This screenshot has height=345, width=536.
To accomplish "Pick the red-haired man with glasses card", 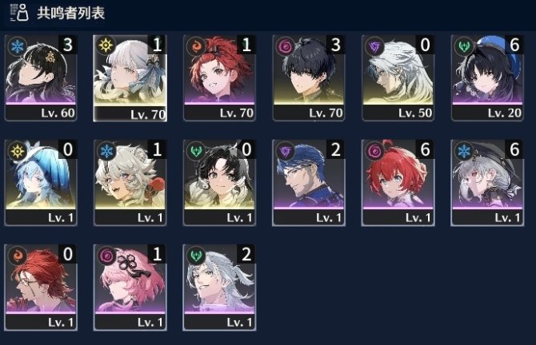I will coord(41,287).
